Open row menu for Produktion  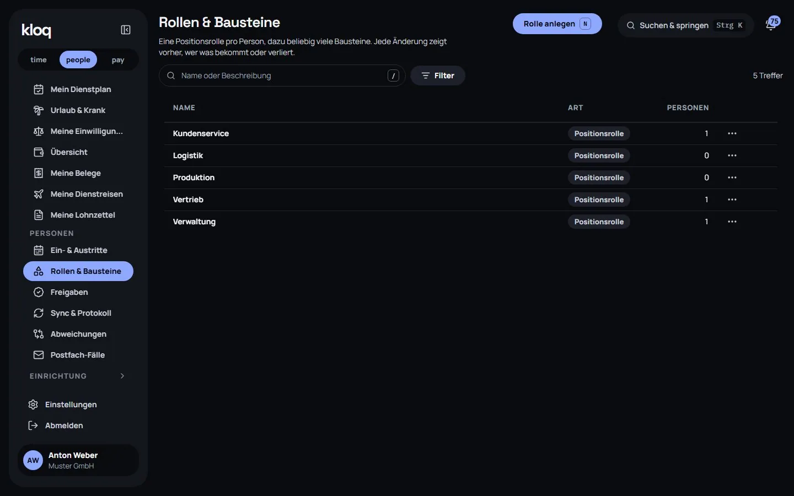732,177
